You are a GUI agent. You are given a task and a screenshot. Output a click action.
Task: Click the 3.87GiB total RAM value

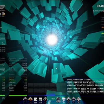point(24,64)
